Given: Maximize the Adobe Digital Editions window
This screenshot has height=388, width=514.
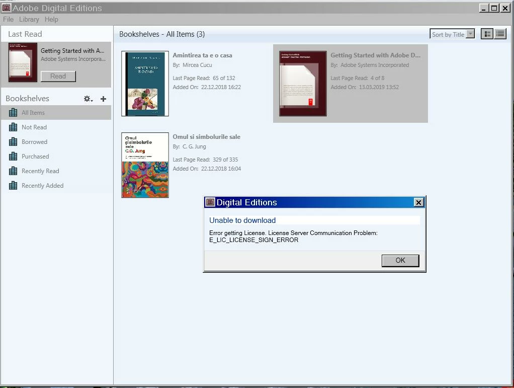Looking at the screenshot, I should pos(494,8).
